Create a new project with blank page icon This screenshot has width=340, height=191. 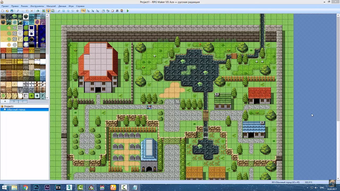point(3,11)
